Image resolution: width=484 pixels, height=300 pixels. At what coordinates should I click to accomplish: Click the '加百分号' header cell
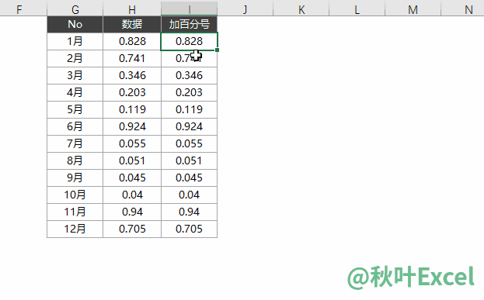point(190,24)
